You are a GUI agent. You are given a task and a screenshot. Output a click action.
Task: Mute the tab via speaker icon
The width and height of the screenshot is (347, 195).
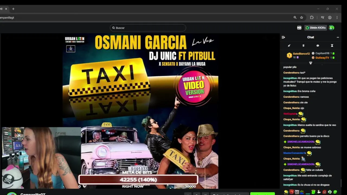(x=1, y=9)
